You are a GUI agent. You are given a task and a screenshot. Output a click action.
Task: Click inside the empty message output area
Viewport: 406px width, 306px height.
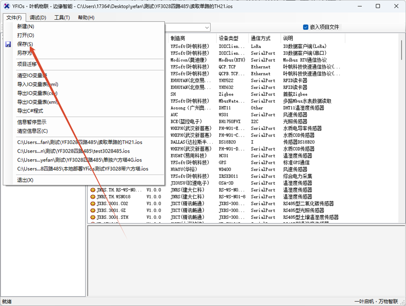tap(247, 261)
